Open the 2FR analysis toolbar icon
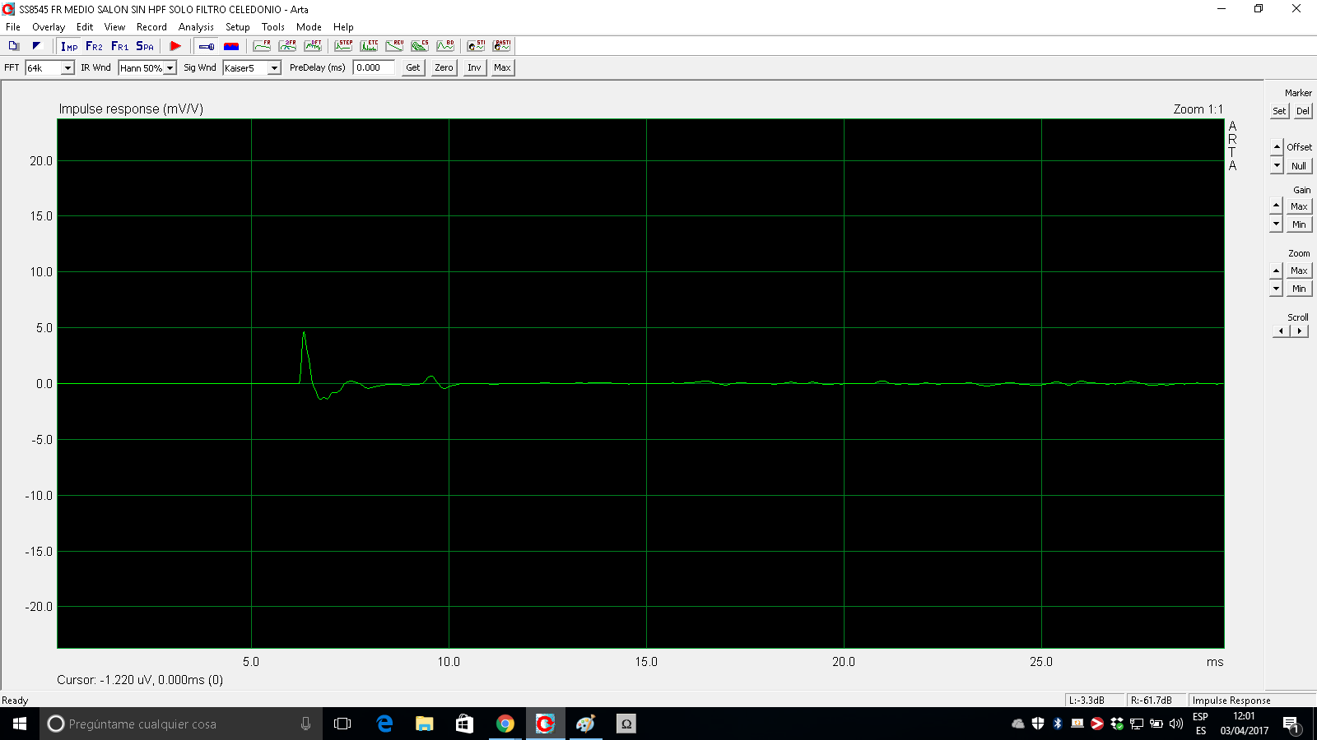Screen dimensions: 1317x740 287,46
